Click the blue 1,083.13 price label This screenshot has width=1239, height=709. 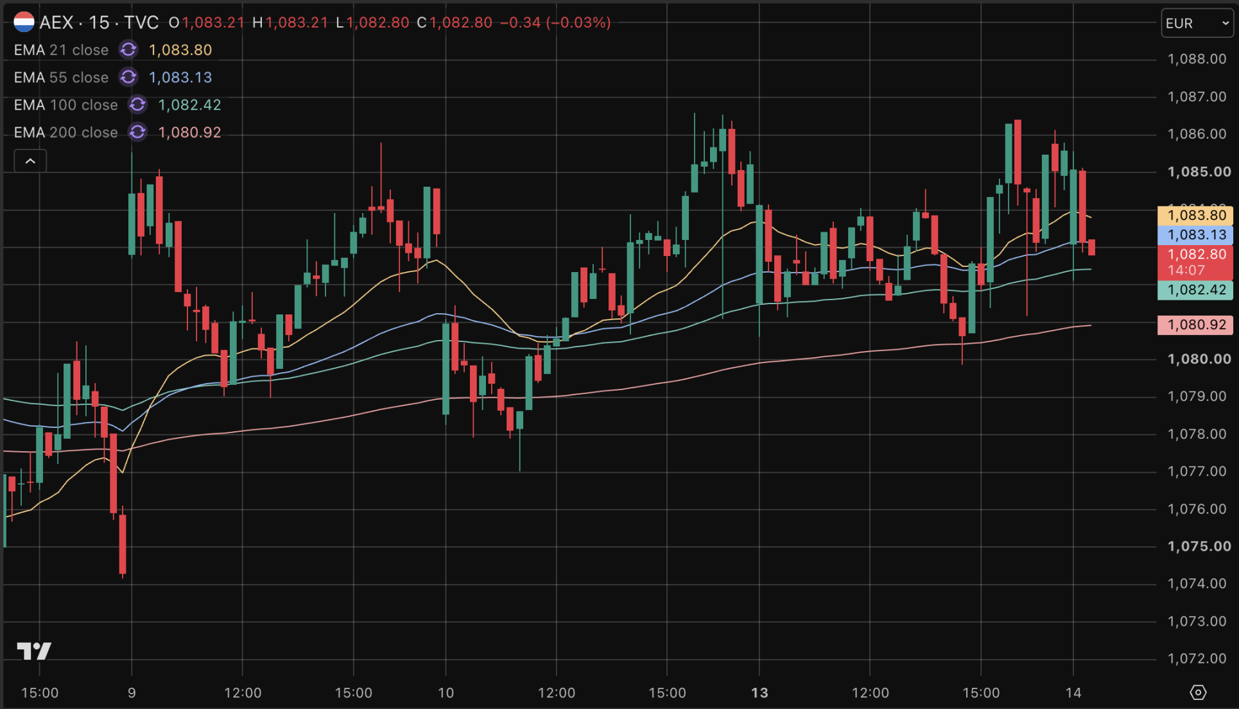tap(1195, 235)
